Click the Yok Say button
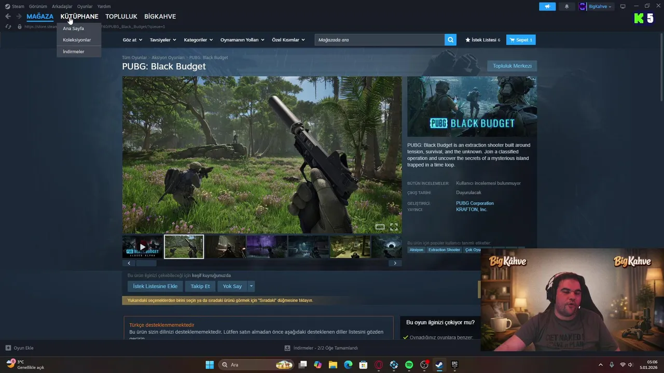 coord(232,286)
